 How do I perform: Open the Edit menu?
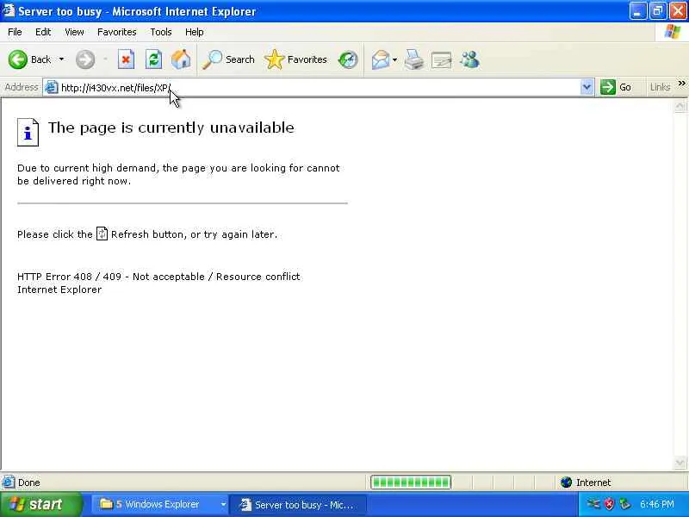43,32
